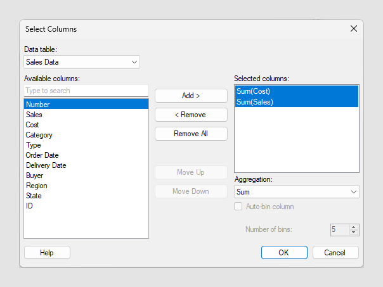Toggle the Auto-bin column checkbox

pos(238,207)
